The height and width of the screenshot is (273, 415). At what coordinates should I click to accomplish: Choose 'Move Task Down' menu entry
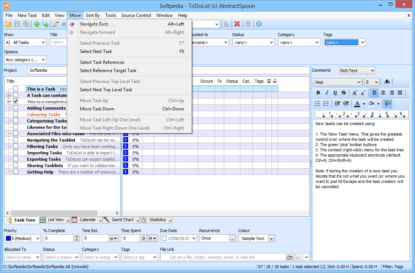pyautogui.click(x=130, y=109)
